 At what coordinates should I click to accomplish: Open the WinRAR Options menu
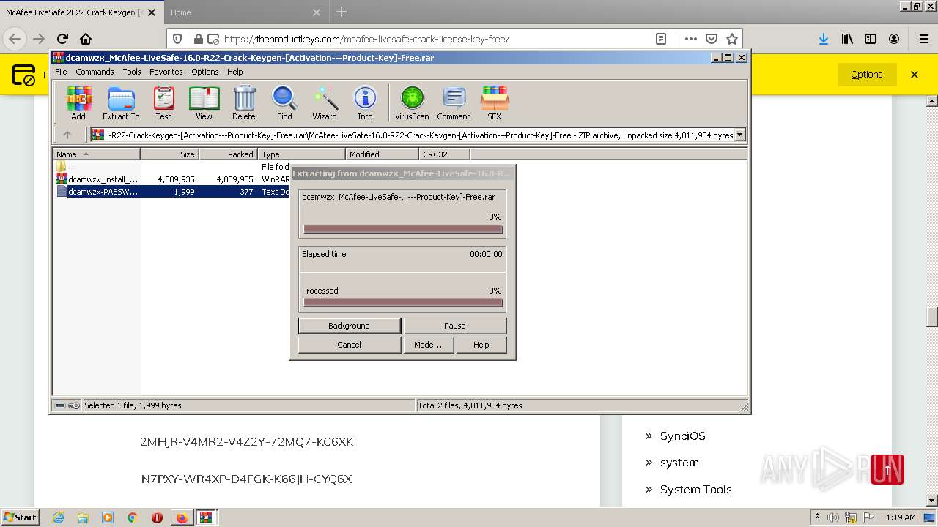[x=205, y=72]
